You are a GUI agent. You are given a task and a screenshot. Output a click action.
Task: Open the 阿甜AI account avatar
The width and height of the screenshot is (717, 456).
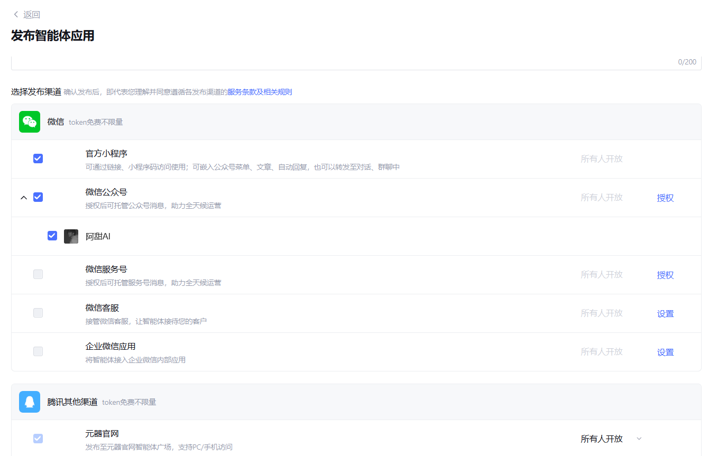pyautogui.click(x=71, y=236)
